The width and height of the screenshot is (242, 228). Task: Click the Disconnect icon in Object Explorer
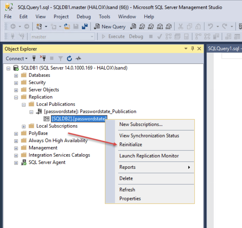pyautogui.click(x=43, y=58)
